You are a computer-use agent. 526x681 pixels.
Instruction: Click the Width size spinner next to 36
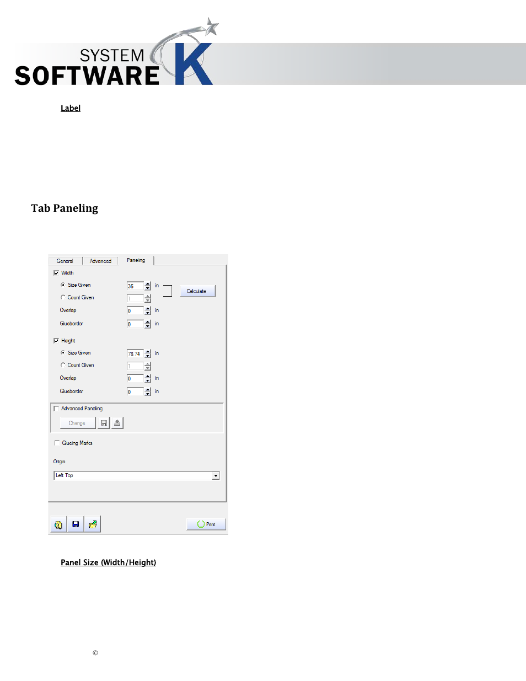148,286
